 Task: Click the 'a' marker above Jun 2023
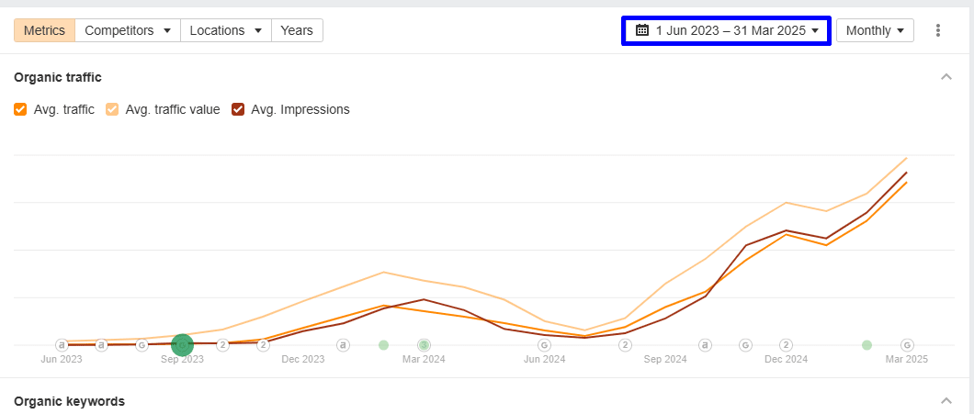(x=62, y=345)
